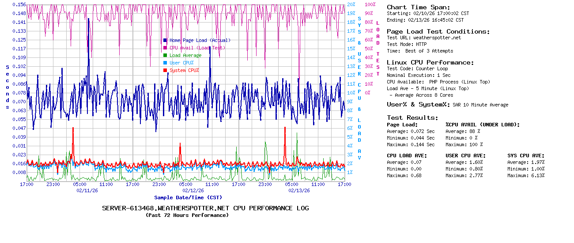The image size is (574, 243).
Task: Click the red System CPU% legend swatch
Action: click(165, 70)
